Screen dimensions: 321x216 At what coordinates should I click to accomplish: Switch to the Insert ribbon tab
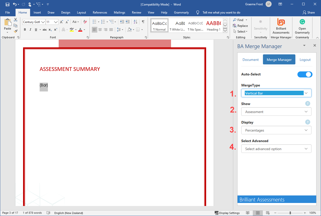37,13
